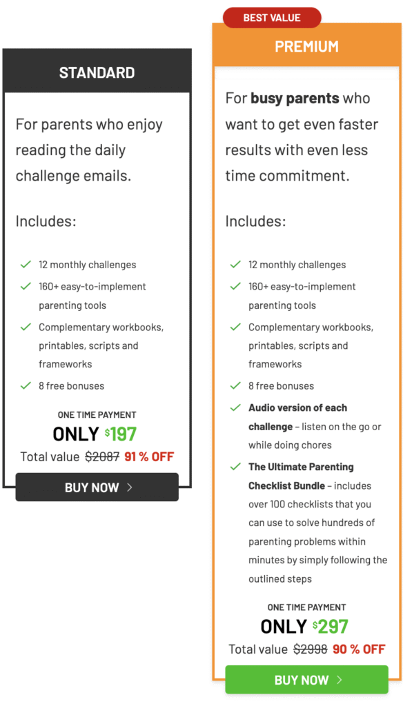The width and height of the screenshot is (403, 706).
Task: Click checkmark beside Standard 12 monthly challenges
Action: coord(26,264)
